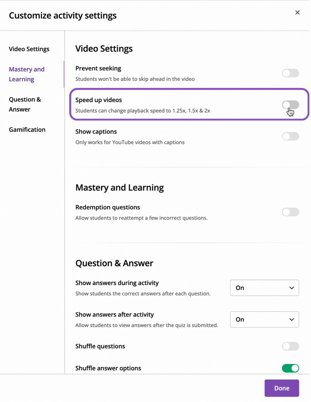Viewport: 311px width, 402px height.
Task: Click chevron arrow of after-activity dropdown
Action: 292,319
